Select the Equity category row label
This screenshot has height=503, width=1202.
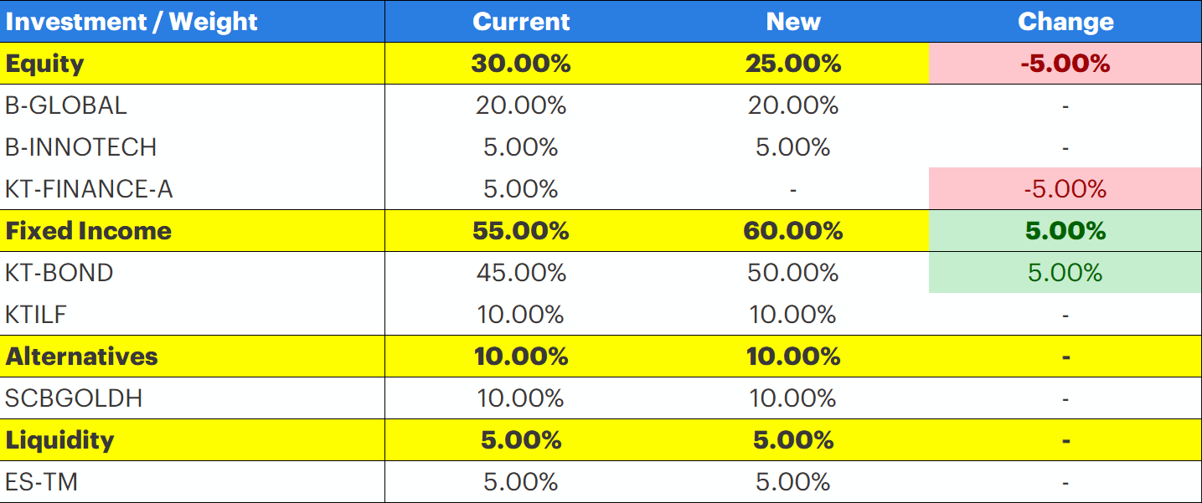[x=45, y=64]
